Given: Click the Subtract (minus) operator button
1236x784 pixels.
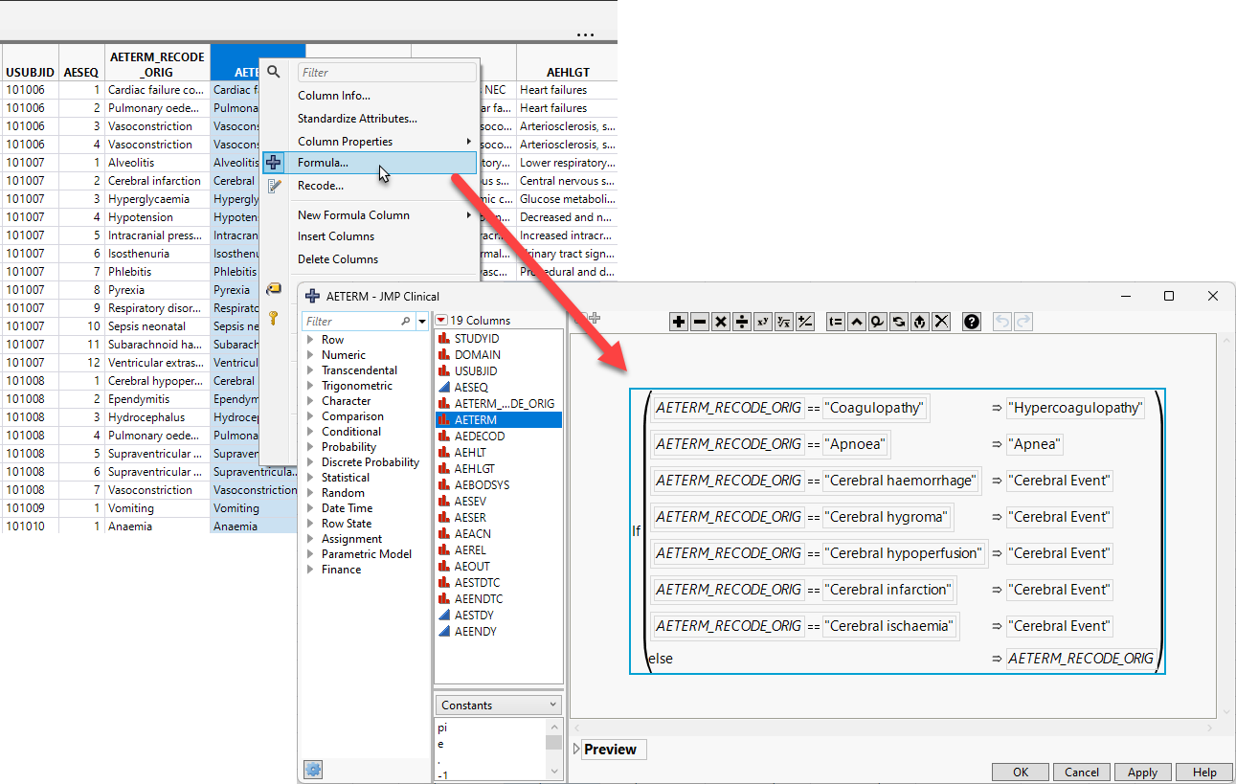Looking at the screenshot, I should click(700, 322).
